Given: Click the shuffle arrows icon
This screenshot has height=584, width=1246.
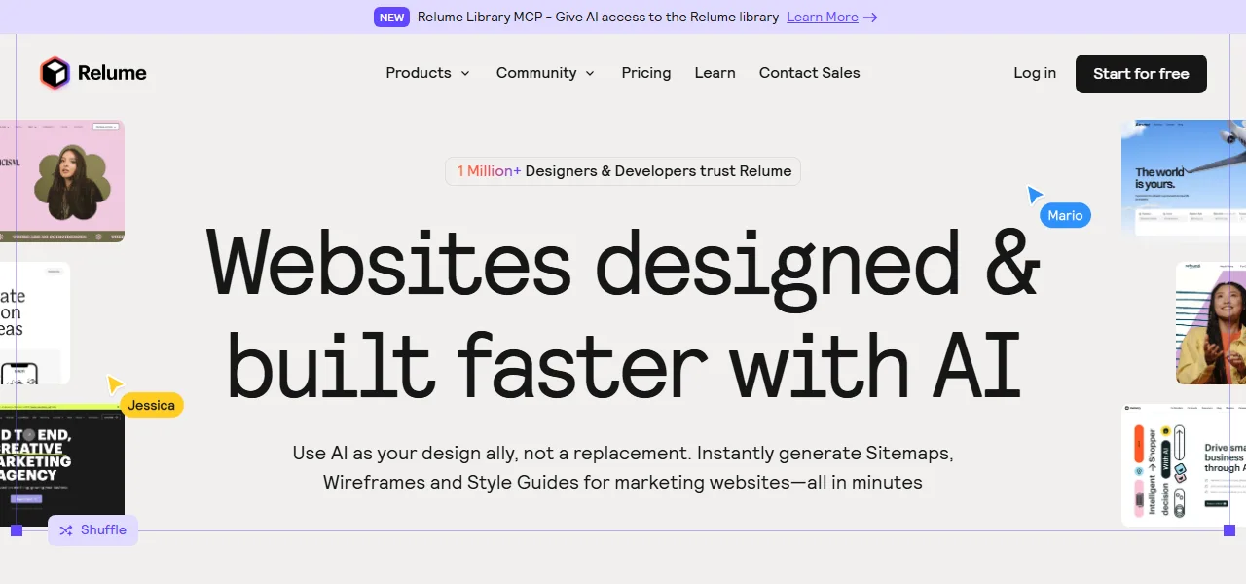Looking at the screenshot, I should 66,530.
